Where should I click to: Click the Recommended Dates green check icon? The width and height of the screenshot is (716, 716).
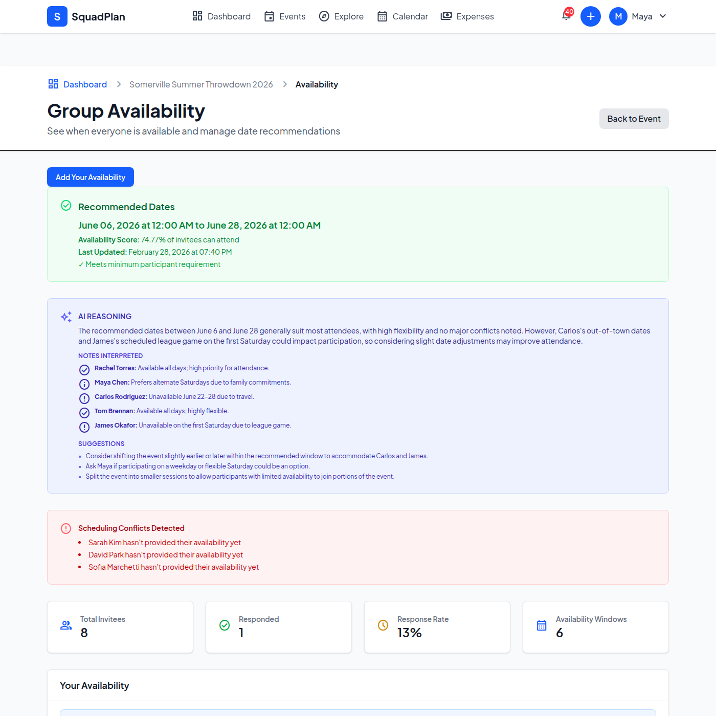(66, 206)
